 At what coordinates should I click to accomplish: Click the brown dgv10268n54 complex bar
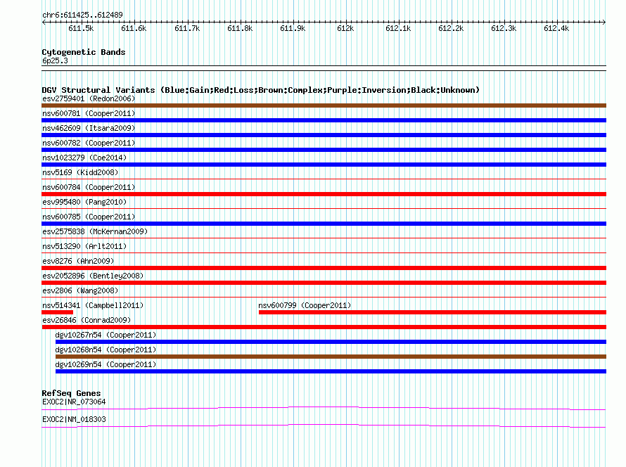click(x=331, y=357)
